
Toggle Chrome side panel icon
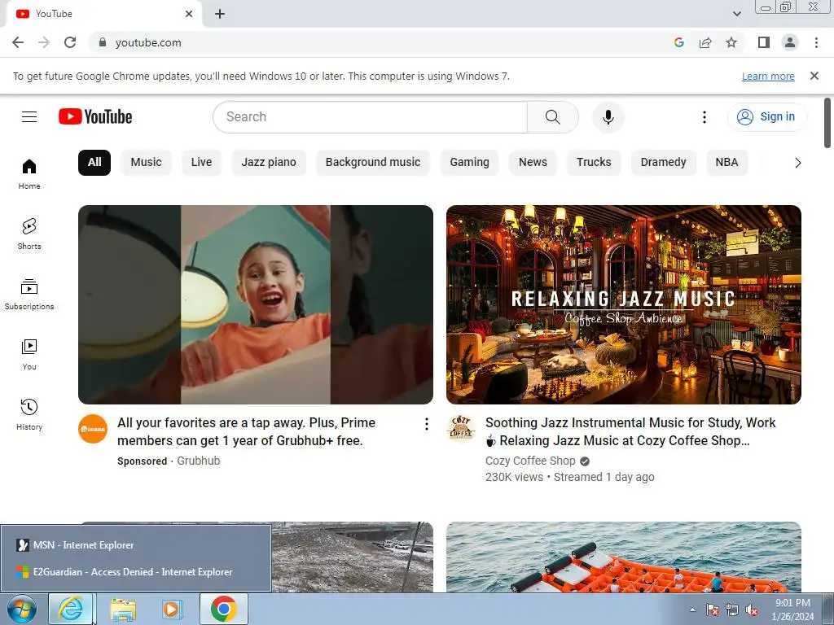point(764,42)
